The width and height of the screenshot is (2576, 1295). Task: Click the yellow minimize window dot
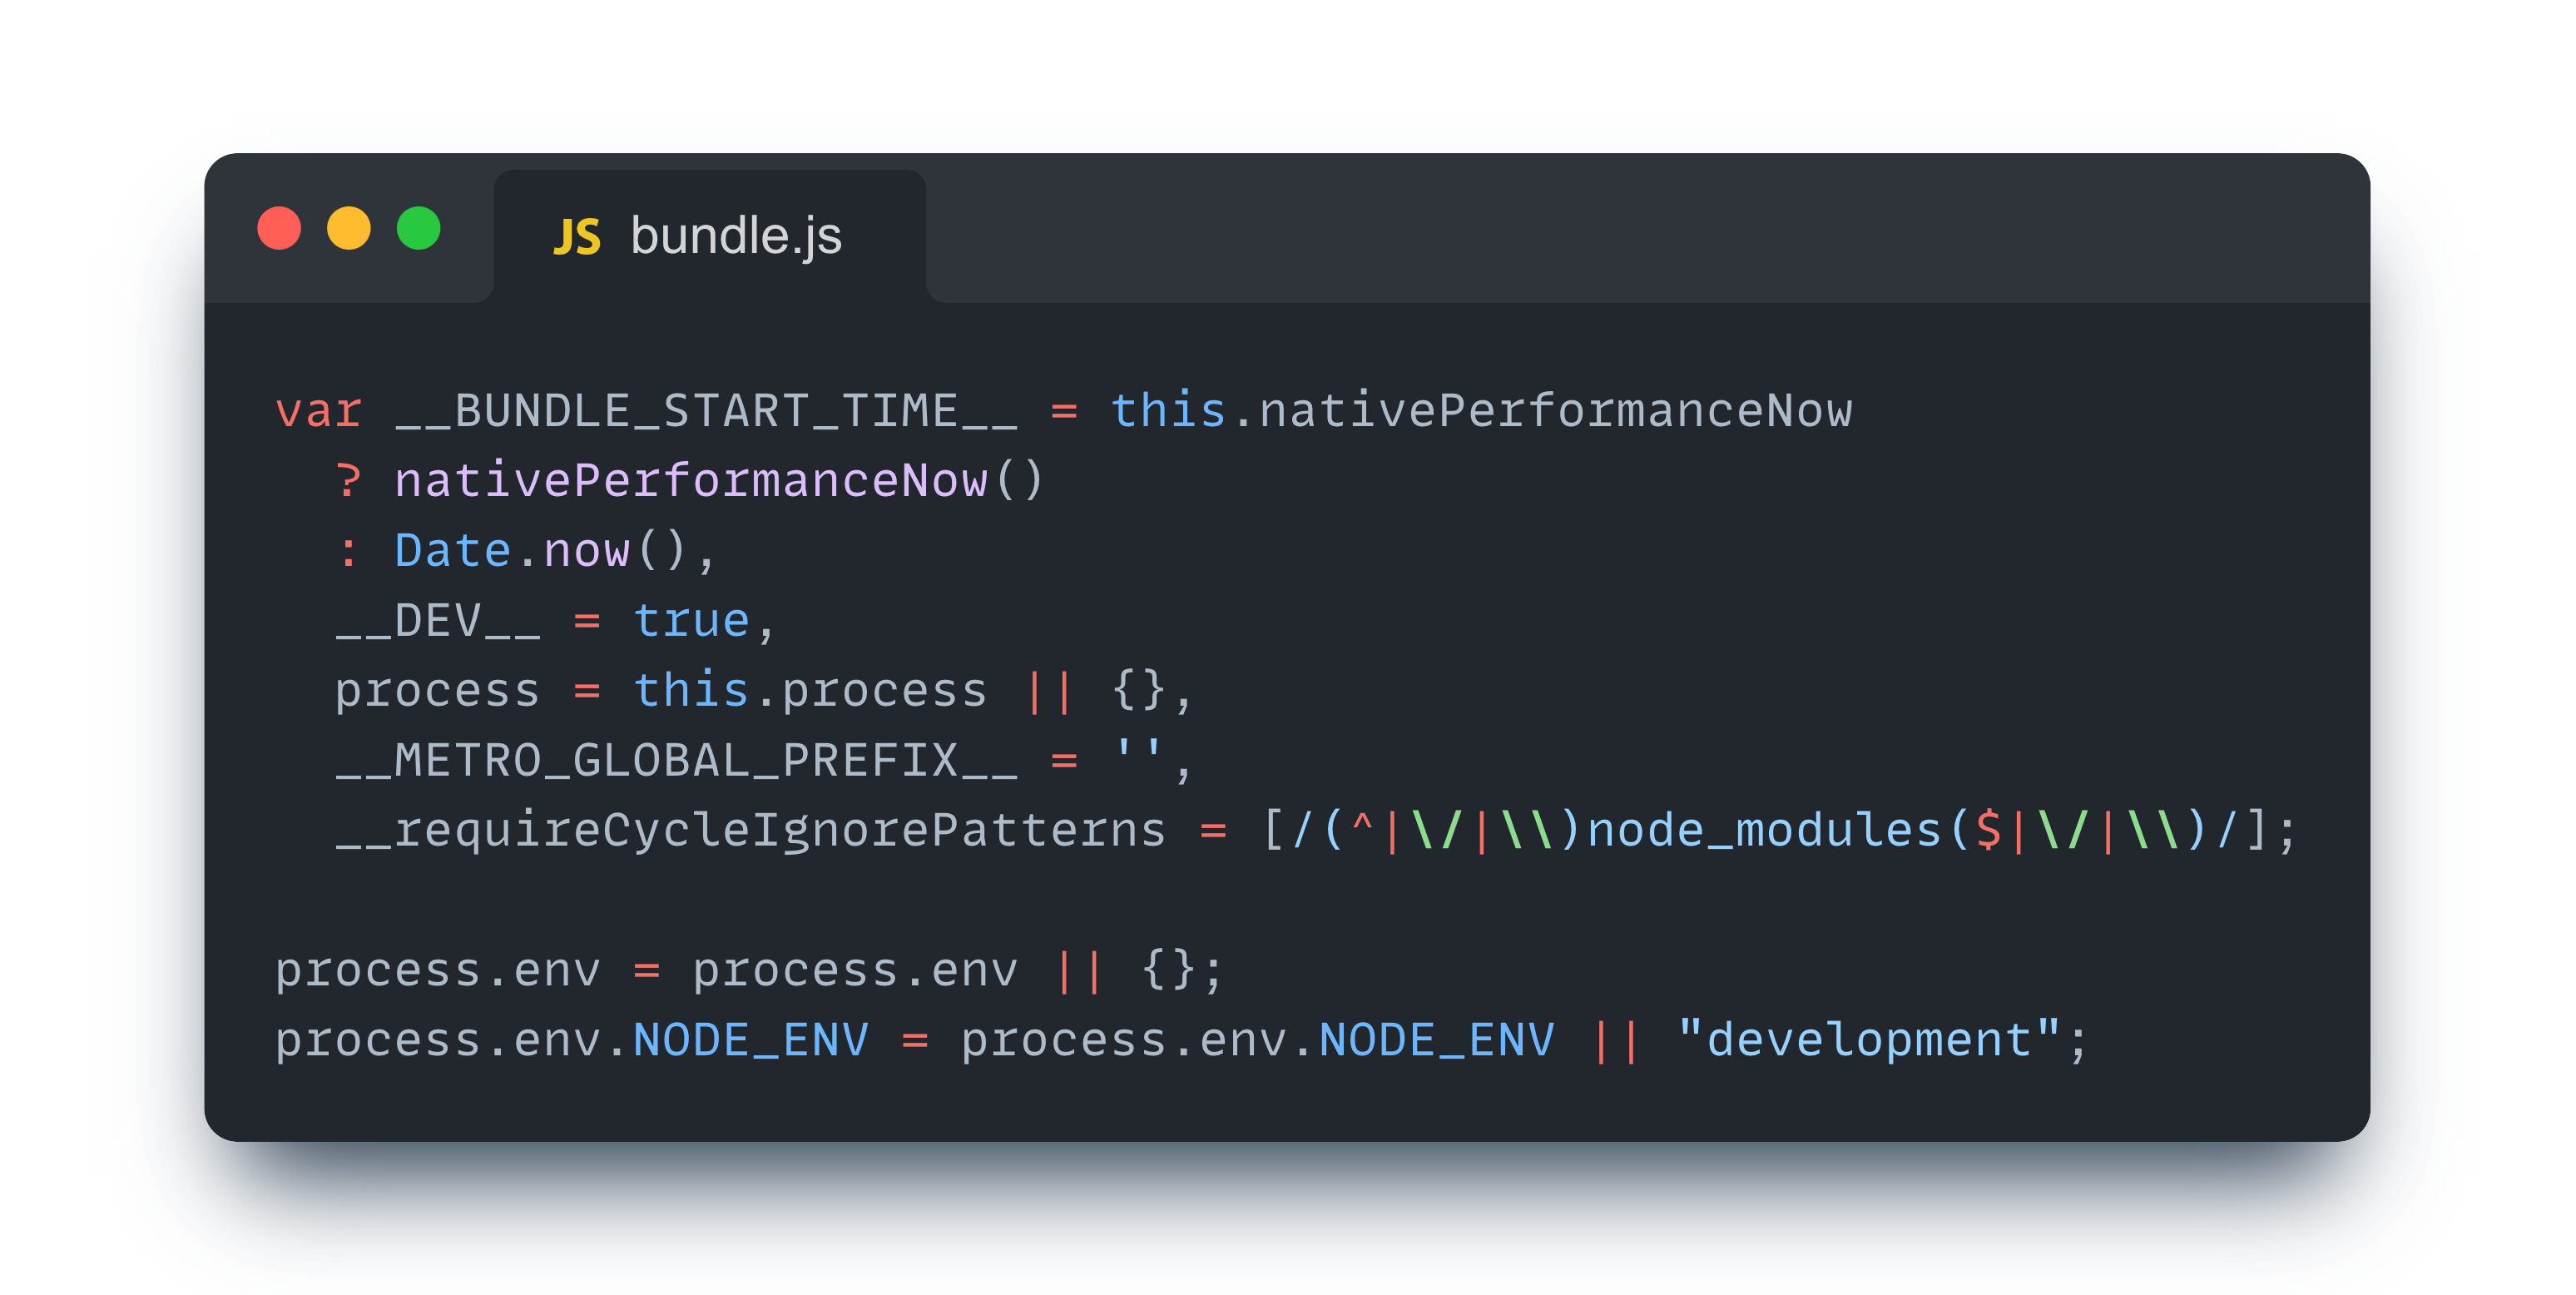pyautogui.click(x=349, y=228)
